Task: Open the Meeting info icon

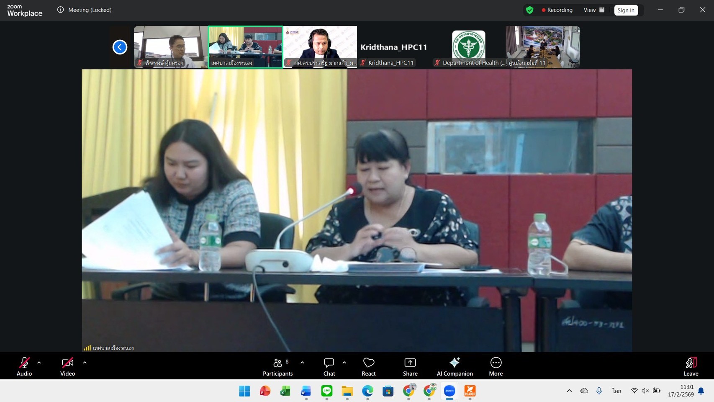Action: coord(61,10)
